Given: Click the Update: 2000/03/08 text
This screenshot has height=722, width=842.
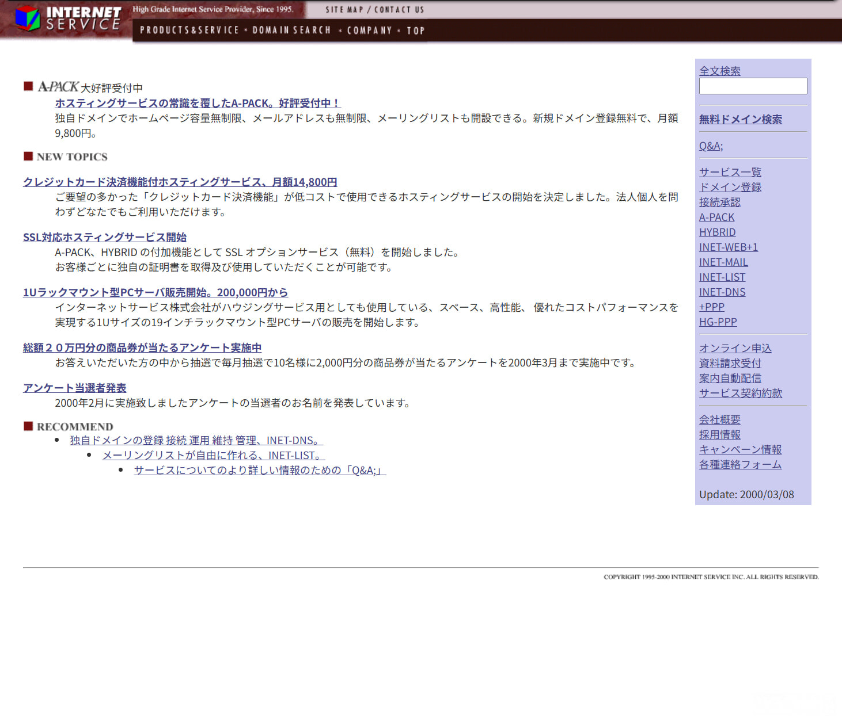Looking at the screenshot, I should (746, 494).
